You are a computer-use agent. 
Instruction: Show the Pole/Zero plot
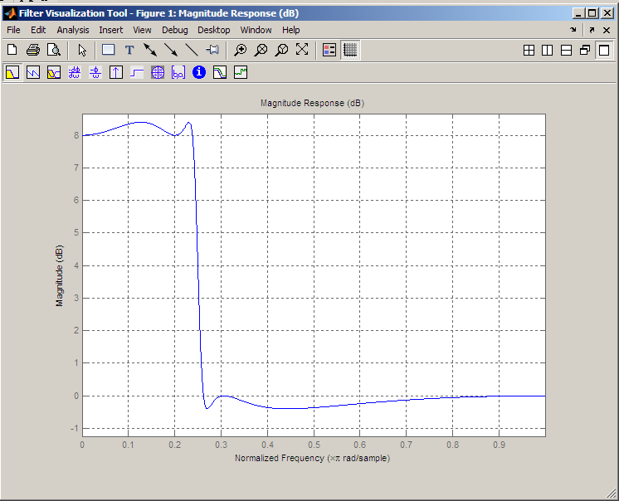point(158,72)
